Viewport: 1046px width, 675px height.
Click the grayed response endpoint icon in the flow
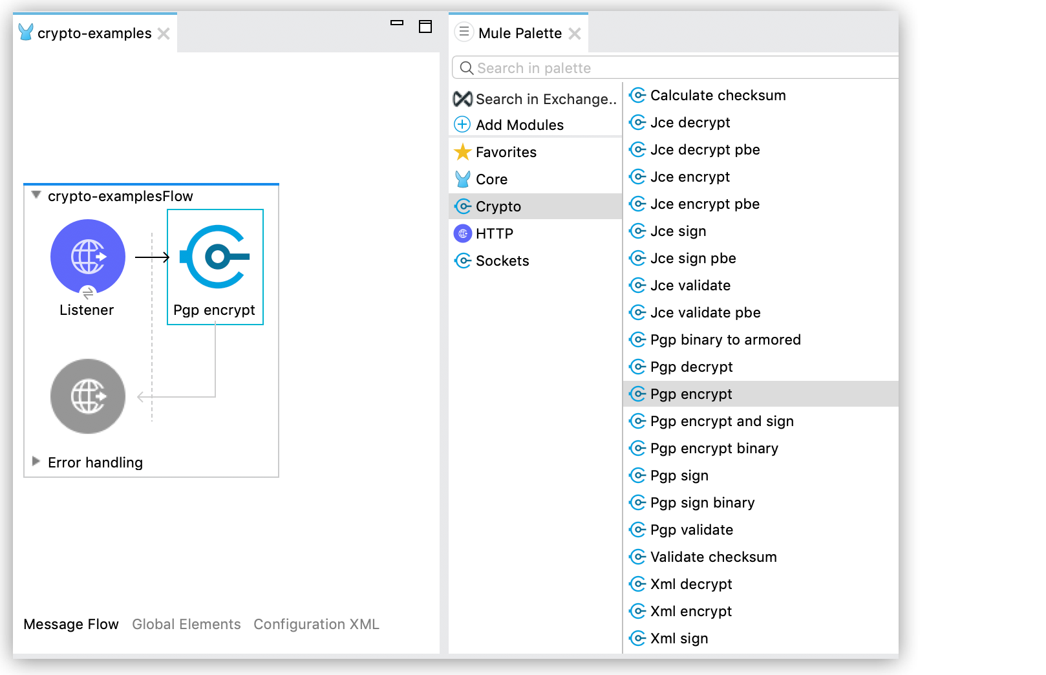(87, 396)
